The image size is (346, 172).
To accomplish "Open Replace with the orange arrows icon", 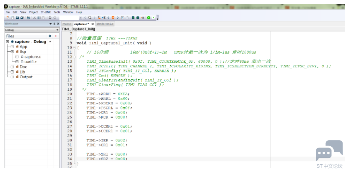I will tap(99, 18).
